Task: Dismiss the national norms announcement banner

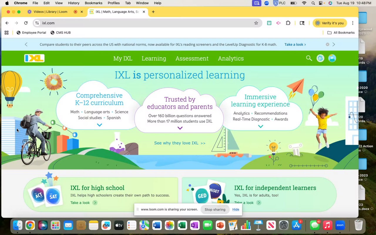Action: (x=328, y=44)
